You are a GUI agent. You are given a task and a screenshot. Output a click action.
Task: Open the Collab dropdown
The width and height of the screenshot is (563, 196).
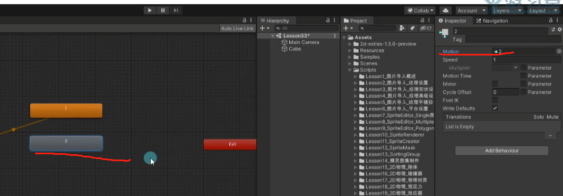coord(420,11)
